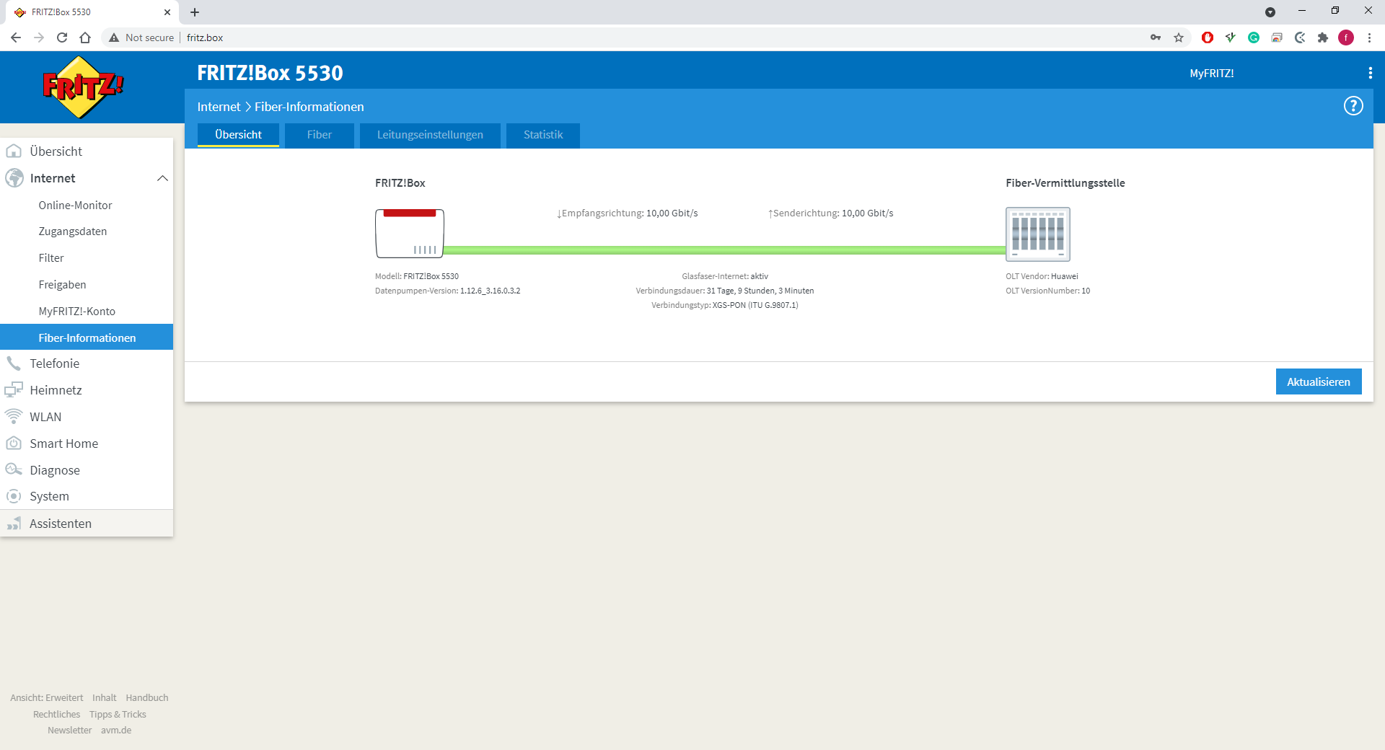This screenshot has width=1385, height=750.
Task: Close the FRITZ!Box 5530 browser tab
Action: point(167,12)
